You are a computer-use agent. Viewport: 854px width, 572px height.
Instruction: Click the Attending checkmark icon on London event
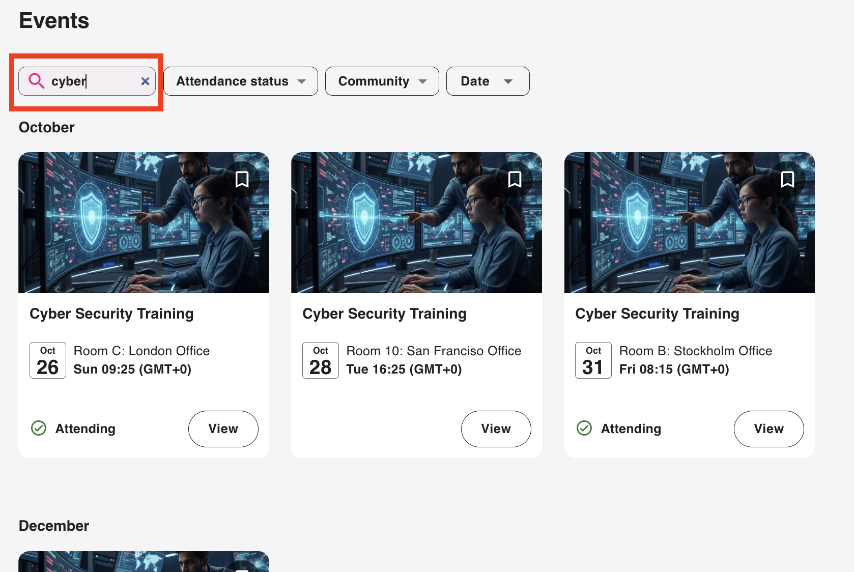[x=39, y=428]
